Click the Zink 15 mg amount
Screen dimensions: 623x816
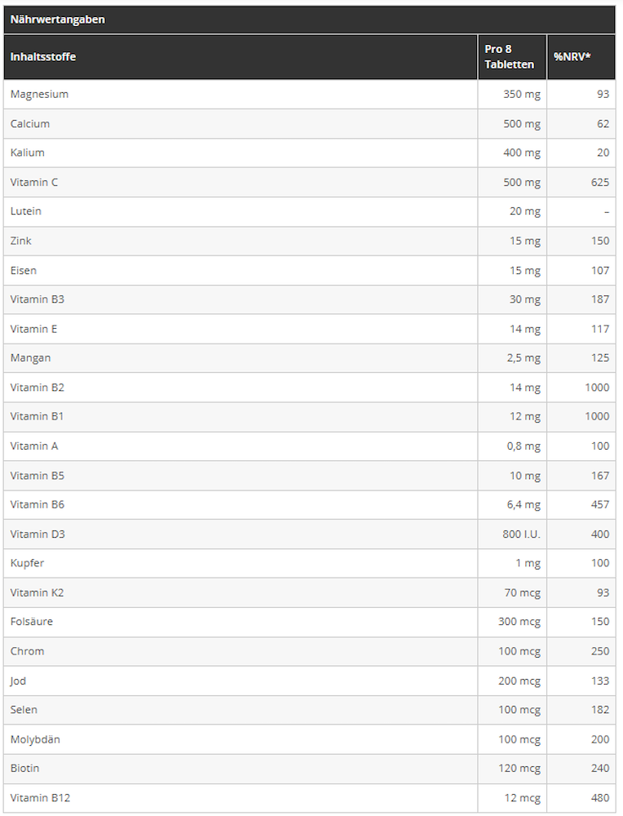click(525, 241)
